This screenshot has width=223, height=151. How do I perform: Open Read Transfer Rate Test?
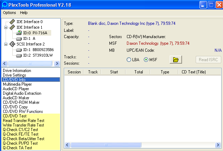pos(31,120)
